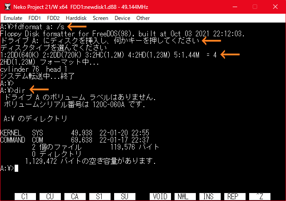Click the COMMAND COM file row
286x201 pixels.
click(x=75, y=140)
